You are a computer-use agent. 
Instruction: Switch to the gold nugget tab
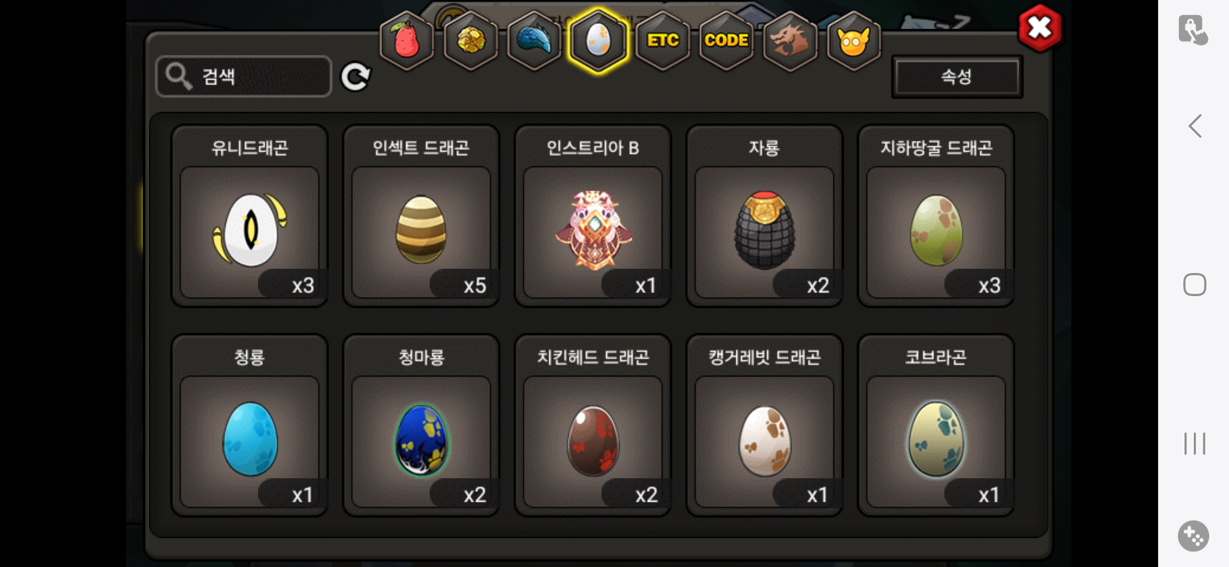(471, 41)
